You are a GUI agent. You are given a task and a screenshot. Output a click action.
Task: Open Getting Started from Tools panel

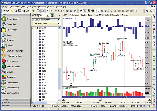(x=10, y=19)
